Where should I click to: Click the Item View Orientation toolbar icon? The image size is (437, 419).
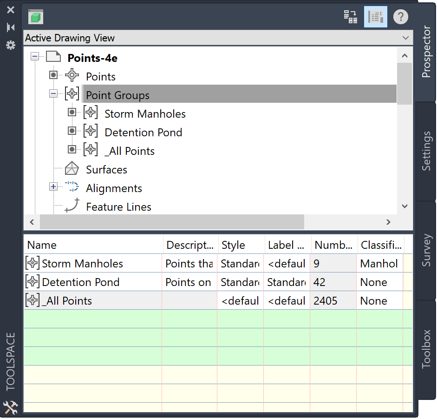click(350, 16)
